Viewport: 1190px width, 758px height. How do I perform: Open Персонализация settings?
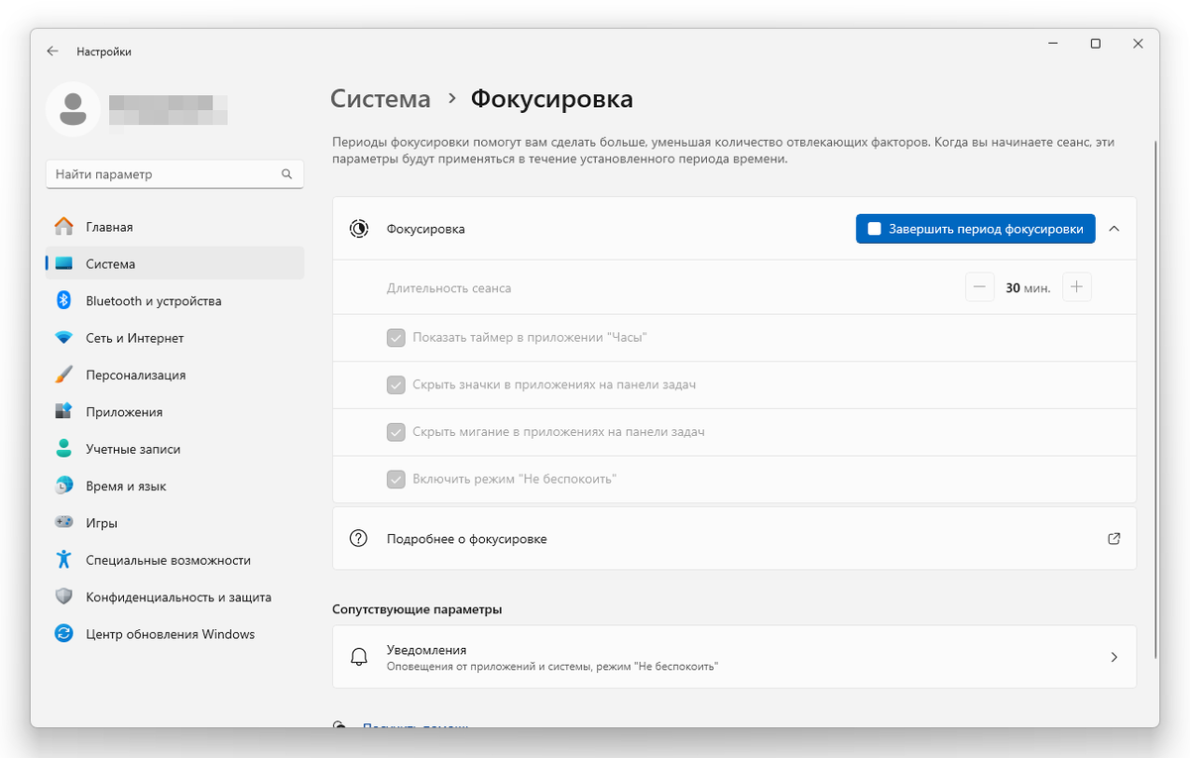175,375
